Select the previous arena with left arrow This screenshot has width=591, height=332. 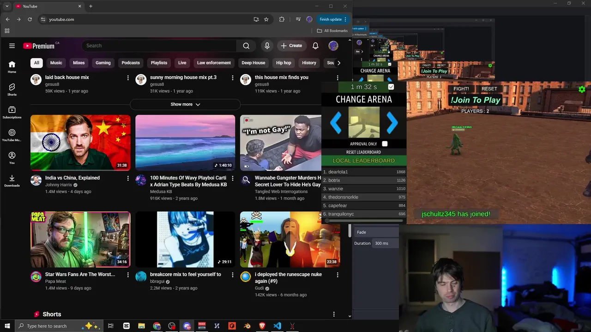tap(336, 123)
